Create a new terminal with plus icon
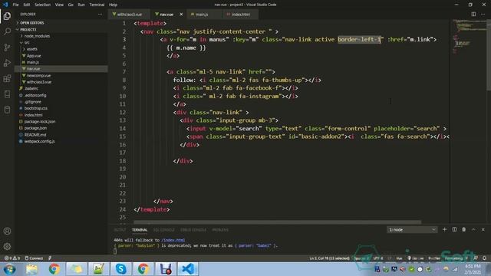 (444, 229)
